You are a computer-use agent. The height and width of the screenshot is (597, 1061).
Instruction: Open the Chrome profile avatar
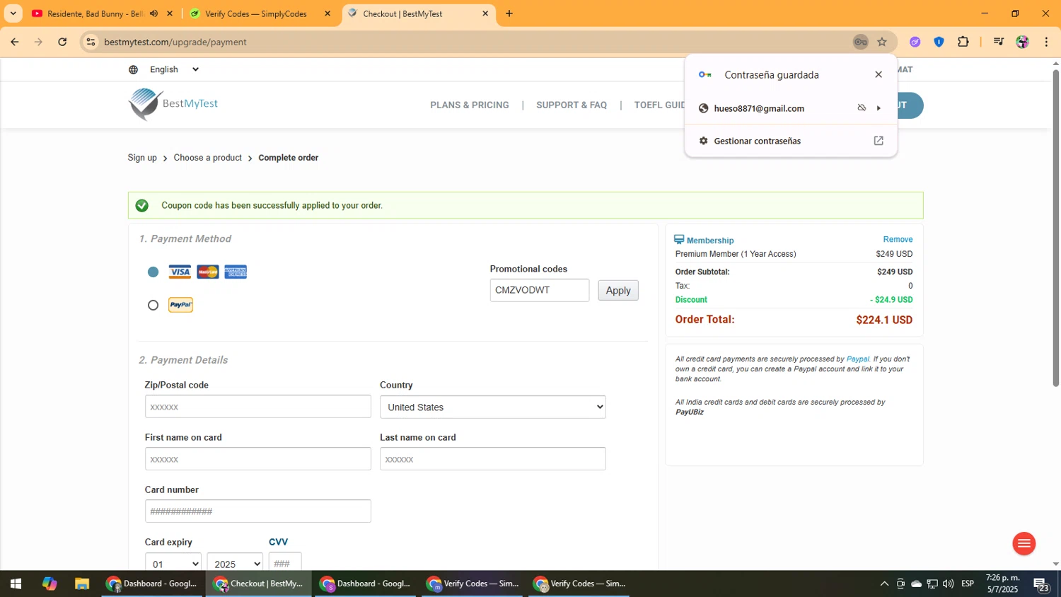click(1023, 42)
